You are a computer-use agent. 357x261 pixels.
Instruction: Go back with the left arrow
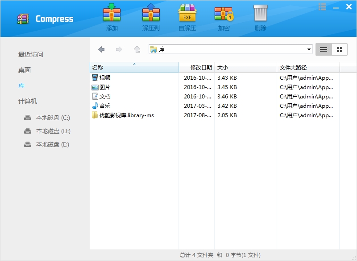coord(101,49)
